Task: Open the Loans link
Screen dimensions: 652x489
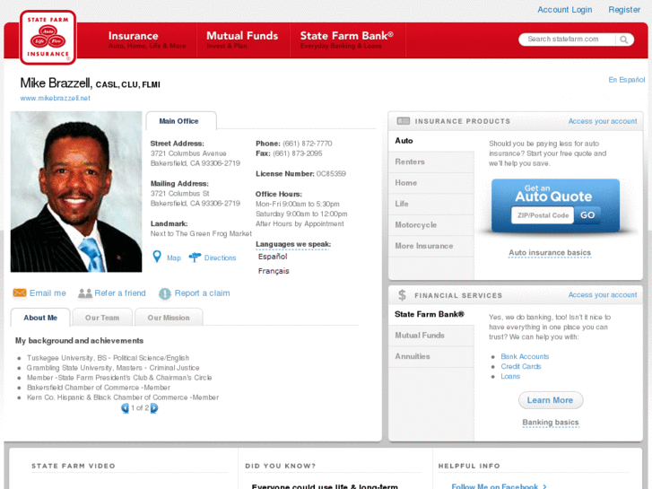Action: [510, 377]
